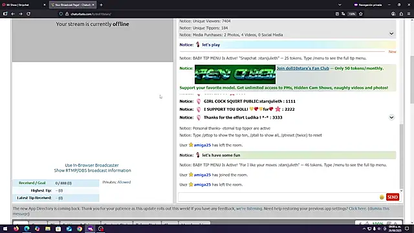Open Join doll10starx's Fan Club link
The width and height of the screenshot is (414, 233).
(x=303, y=68)
